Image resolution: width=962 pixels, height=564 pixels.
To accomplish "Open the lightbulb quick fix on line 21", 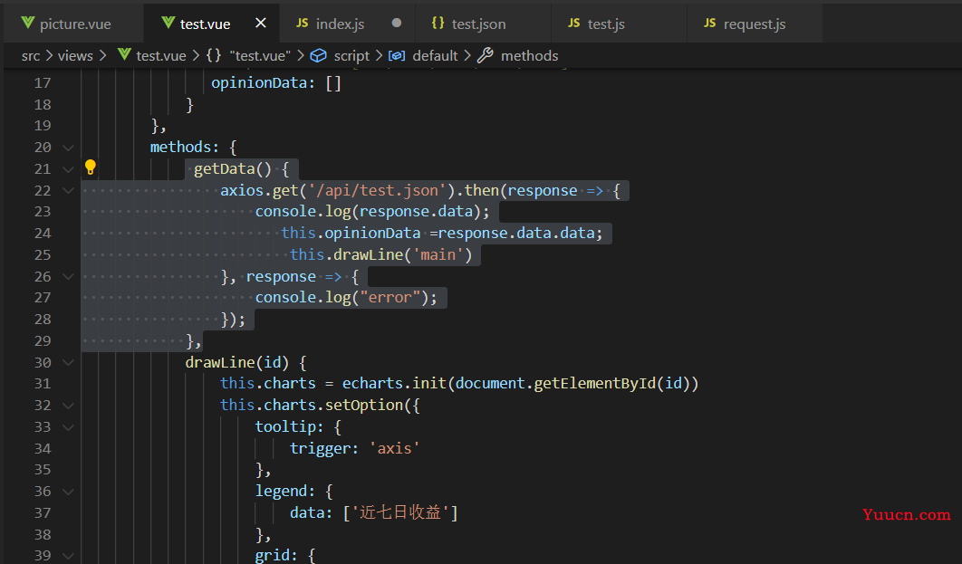I will point(91,167).
